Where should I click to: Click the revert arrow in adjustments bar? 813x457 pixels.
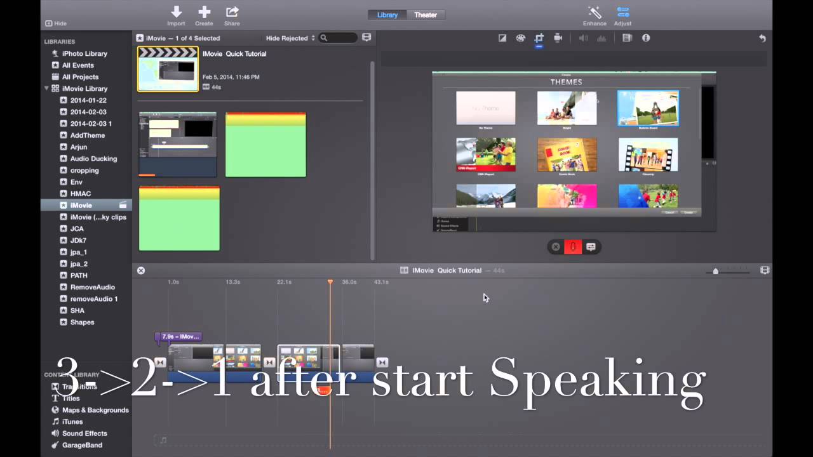762,38
